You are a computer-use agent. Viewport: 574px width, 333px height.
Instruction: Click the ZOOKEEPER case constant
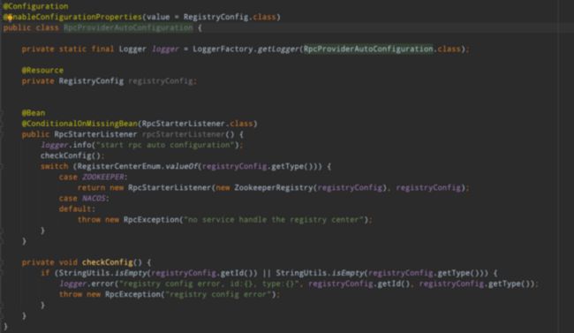[x=102, y=177]
